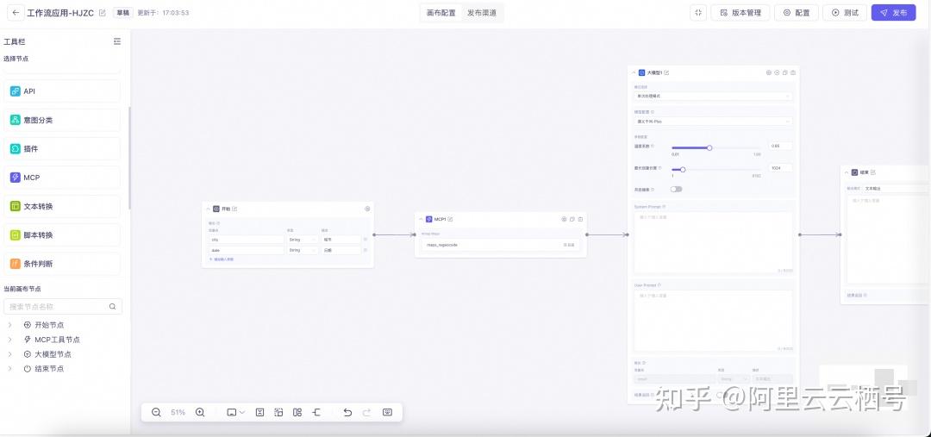This screenshot has height=437, width=931.
Task: Select the 意图分类 node in the toolbox
Action: [62, 120]
